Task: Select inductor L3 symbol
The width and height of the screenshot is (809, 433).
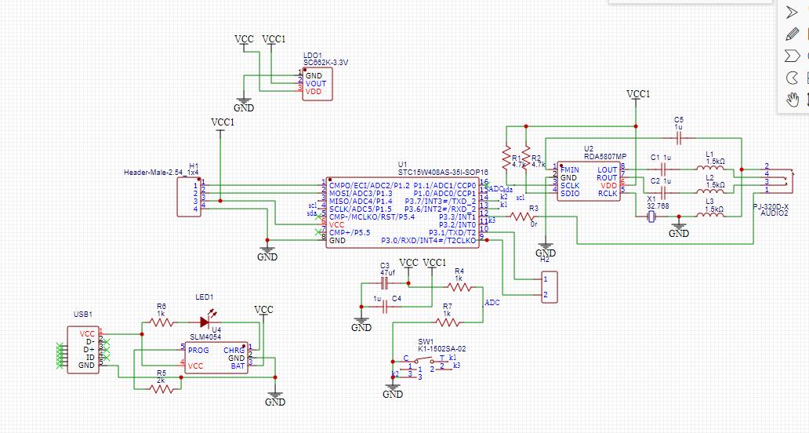Action: (x=710, y=215)
